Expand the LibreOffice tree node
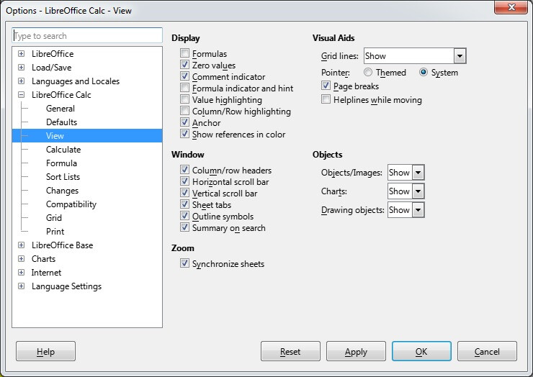 point(21,54)
